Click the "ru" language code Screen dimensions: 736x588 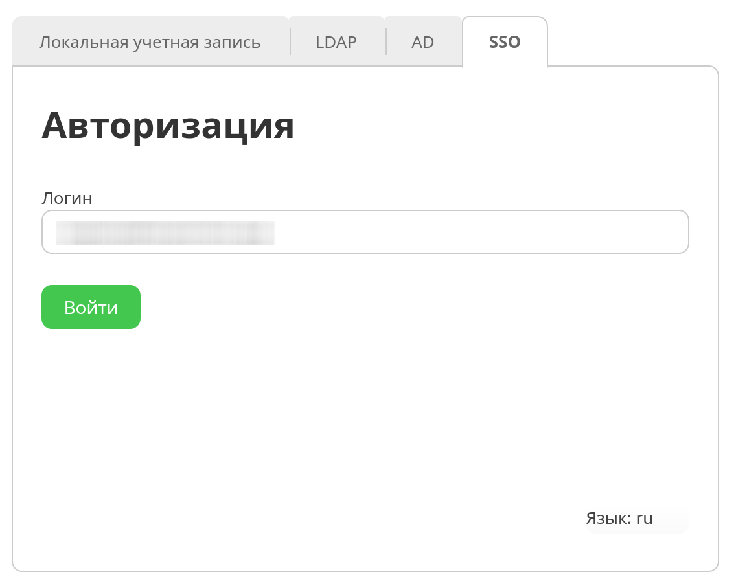click(644, 519)
